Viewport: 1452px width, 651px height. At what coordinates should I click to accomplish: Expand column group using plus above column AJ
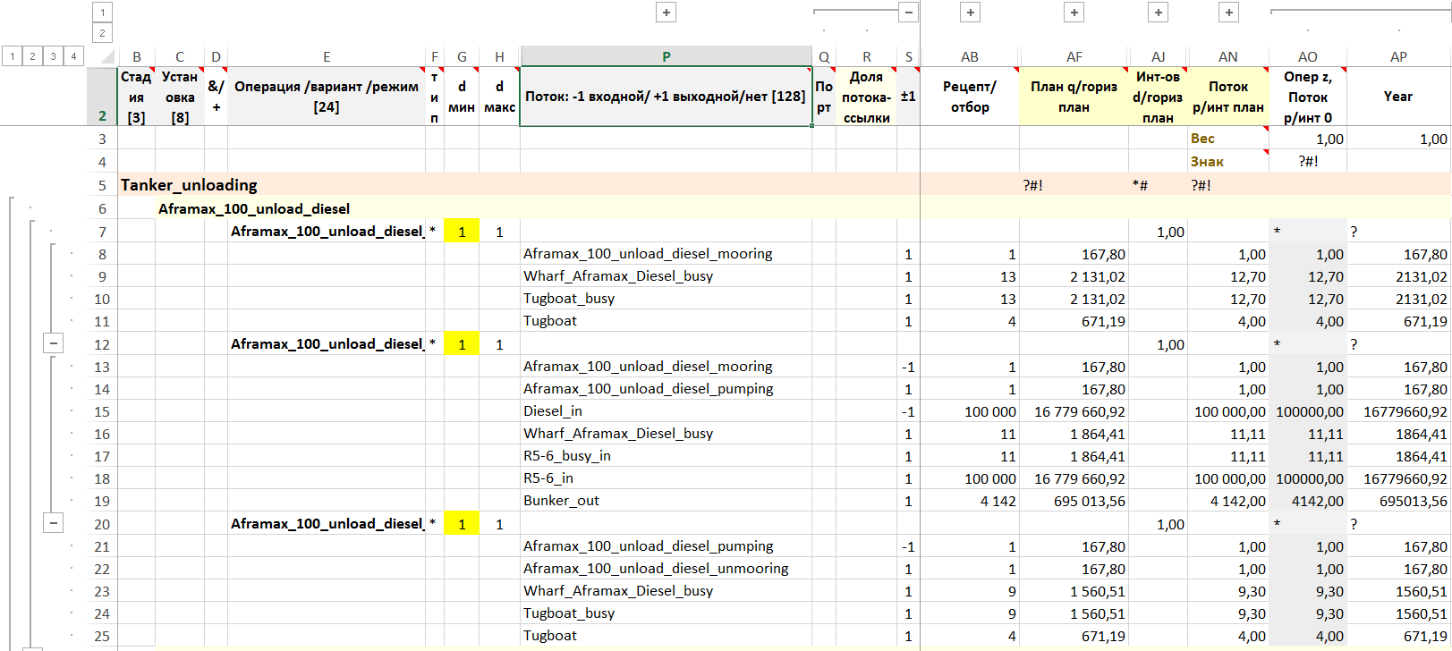point(1158,13)
